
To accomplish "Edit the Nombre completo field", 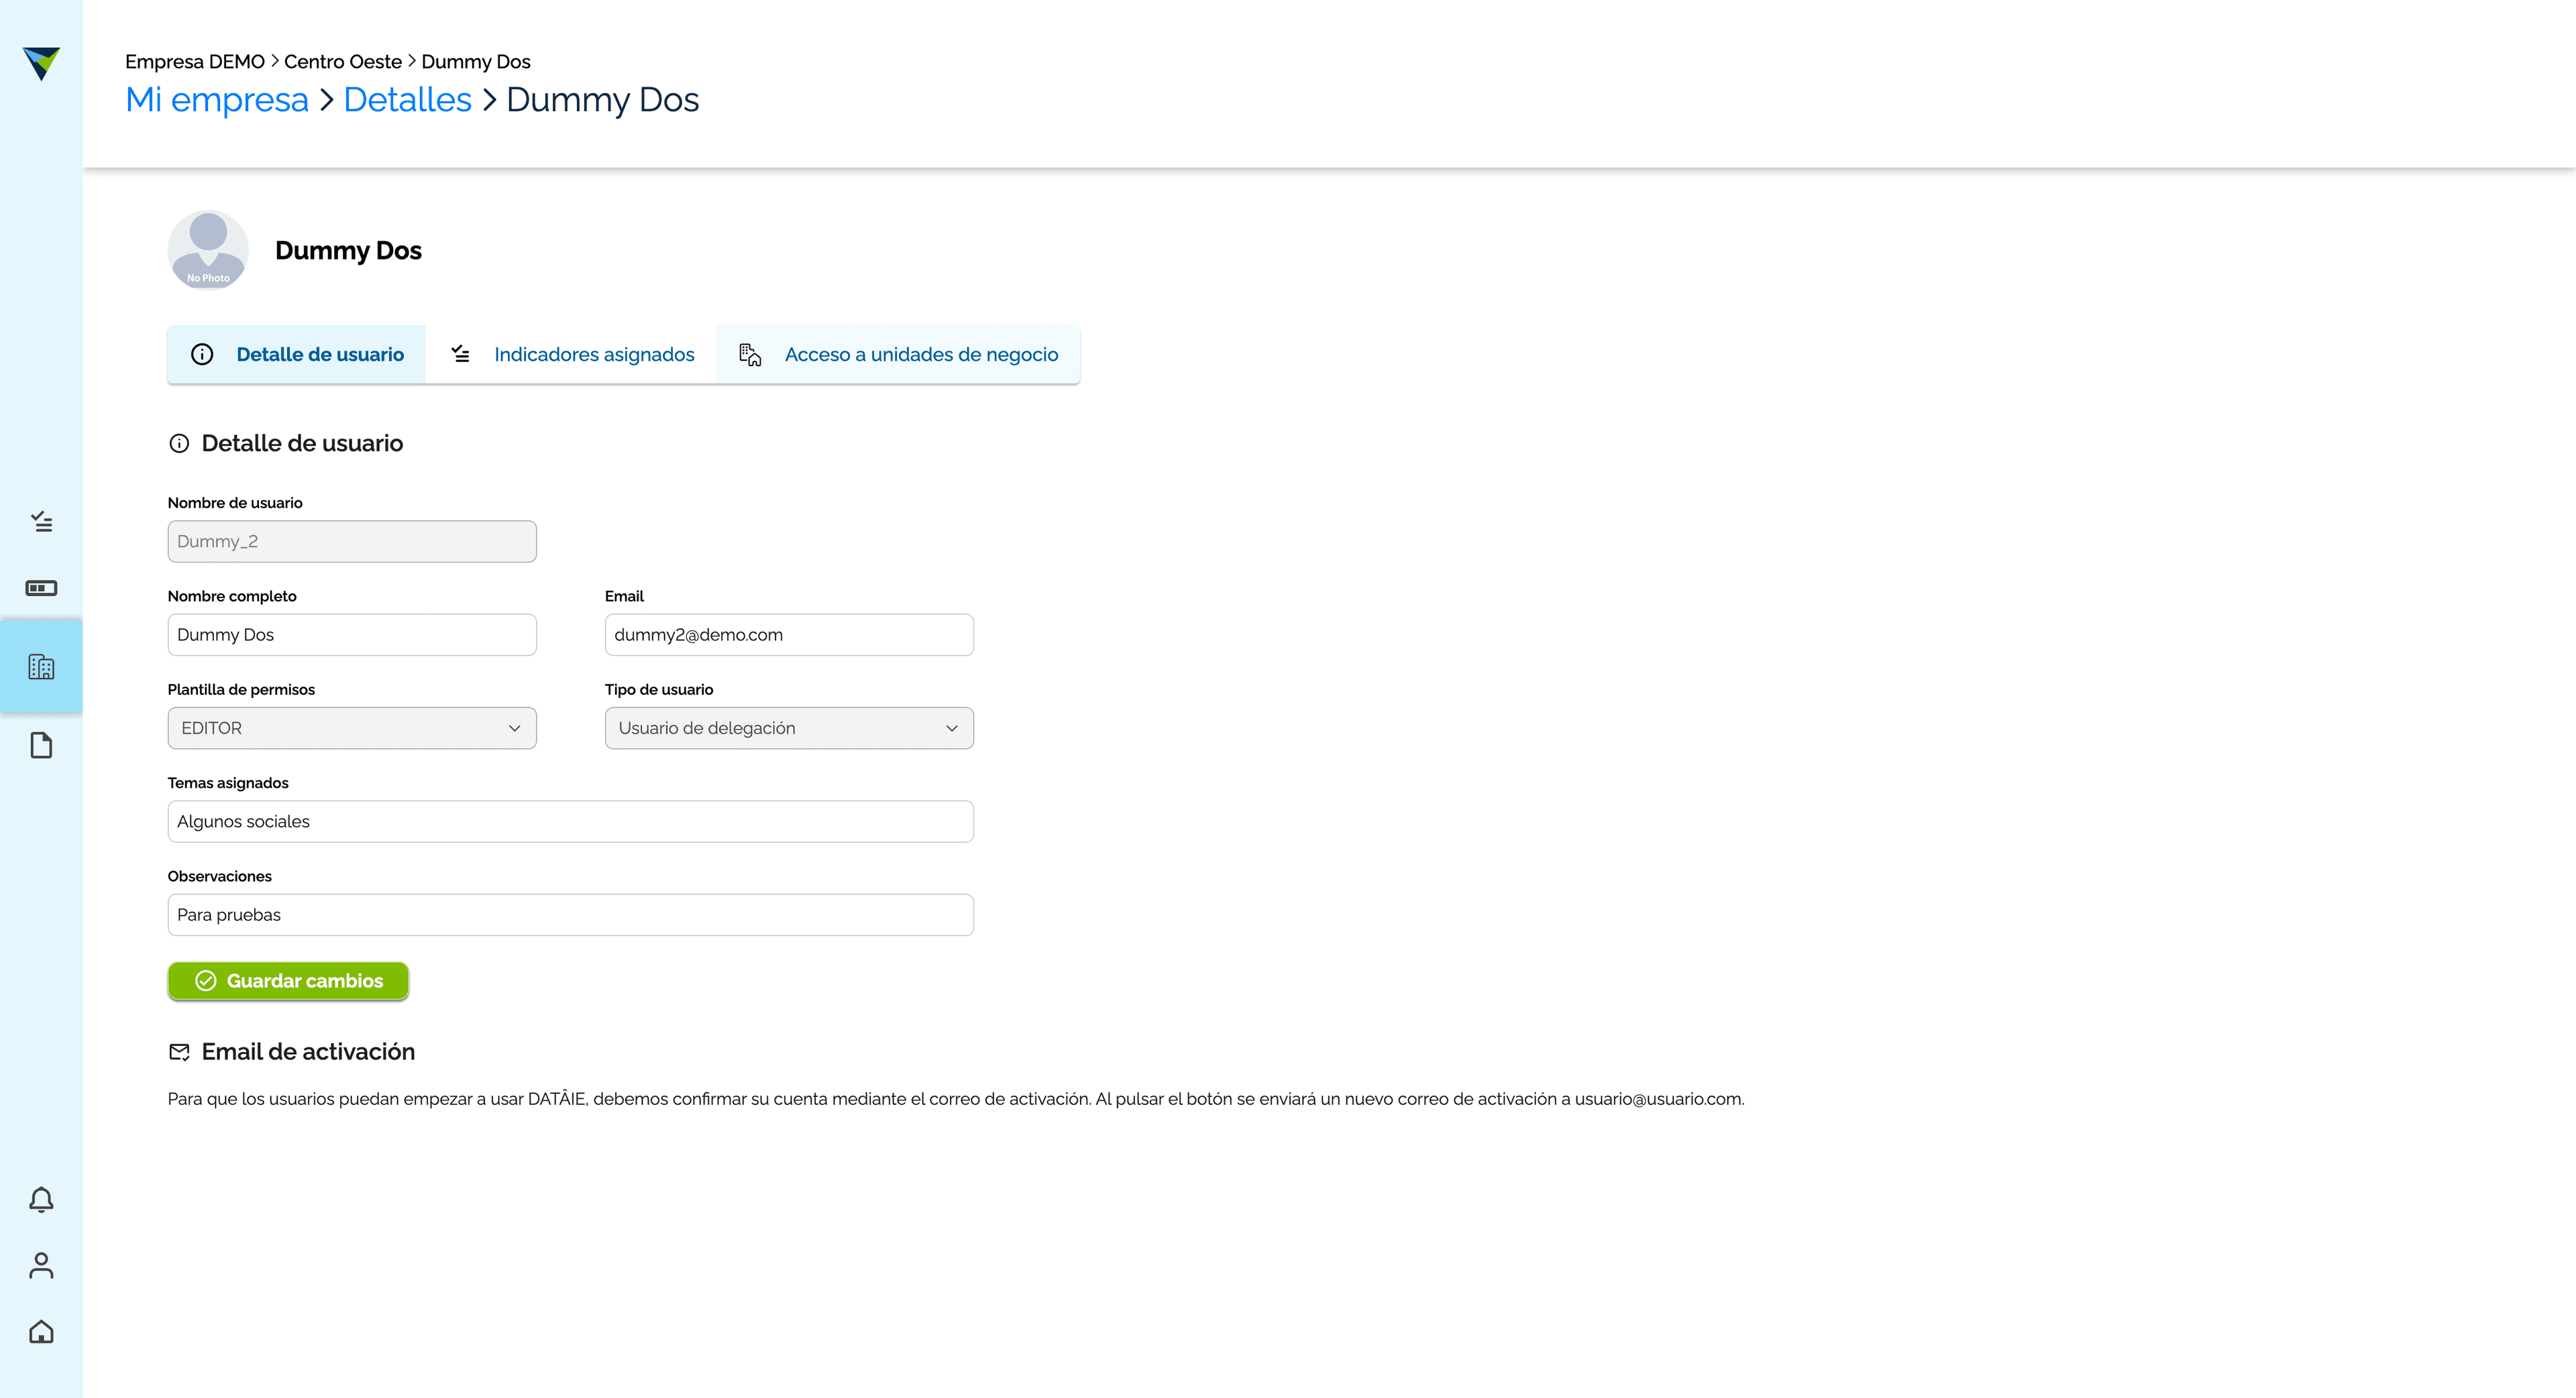I will [x=352, y=634].
